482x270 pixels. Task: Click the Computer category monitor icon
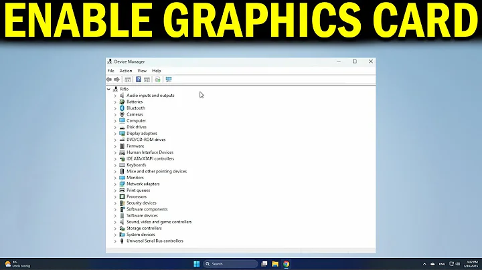click(x=122, y=120)
